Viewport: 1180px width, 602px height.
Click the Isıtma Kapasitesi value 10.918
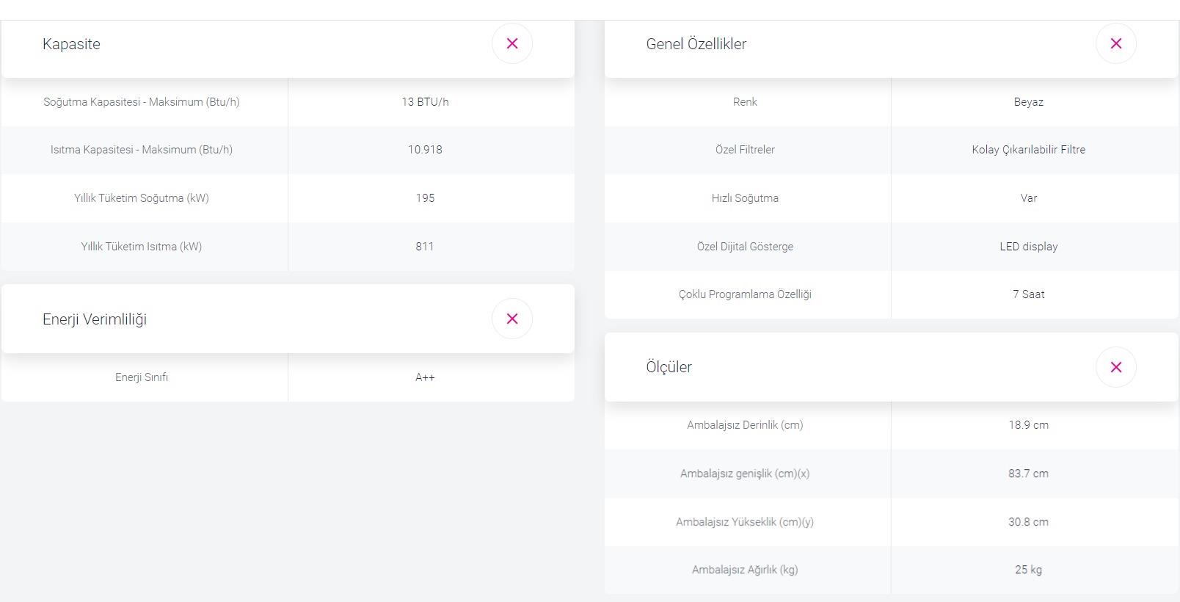[x=425, y=150]
